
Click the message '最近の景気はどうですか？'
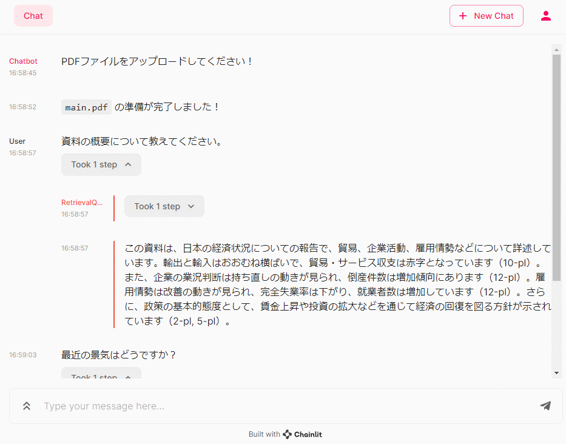[x=123, y=354]
